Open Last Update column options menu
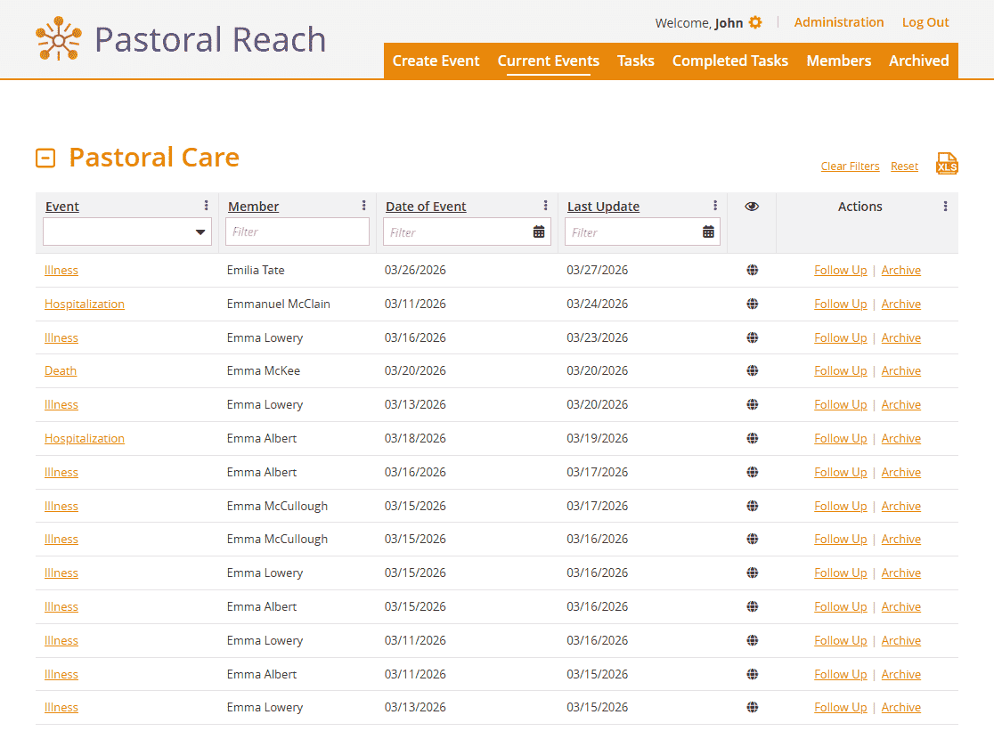994x731 pixels. (x=715, y=206)
